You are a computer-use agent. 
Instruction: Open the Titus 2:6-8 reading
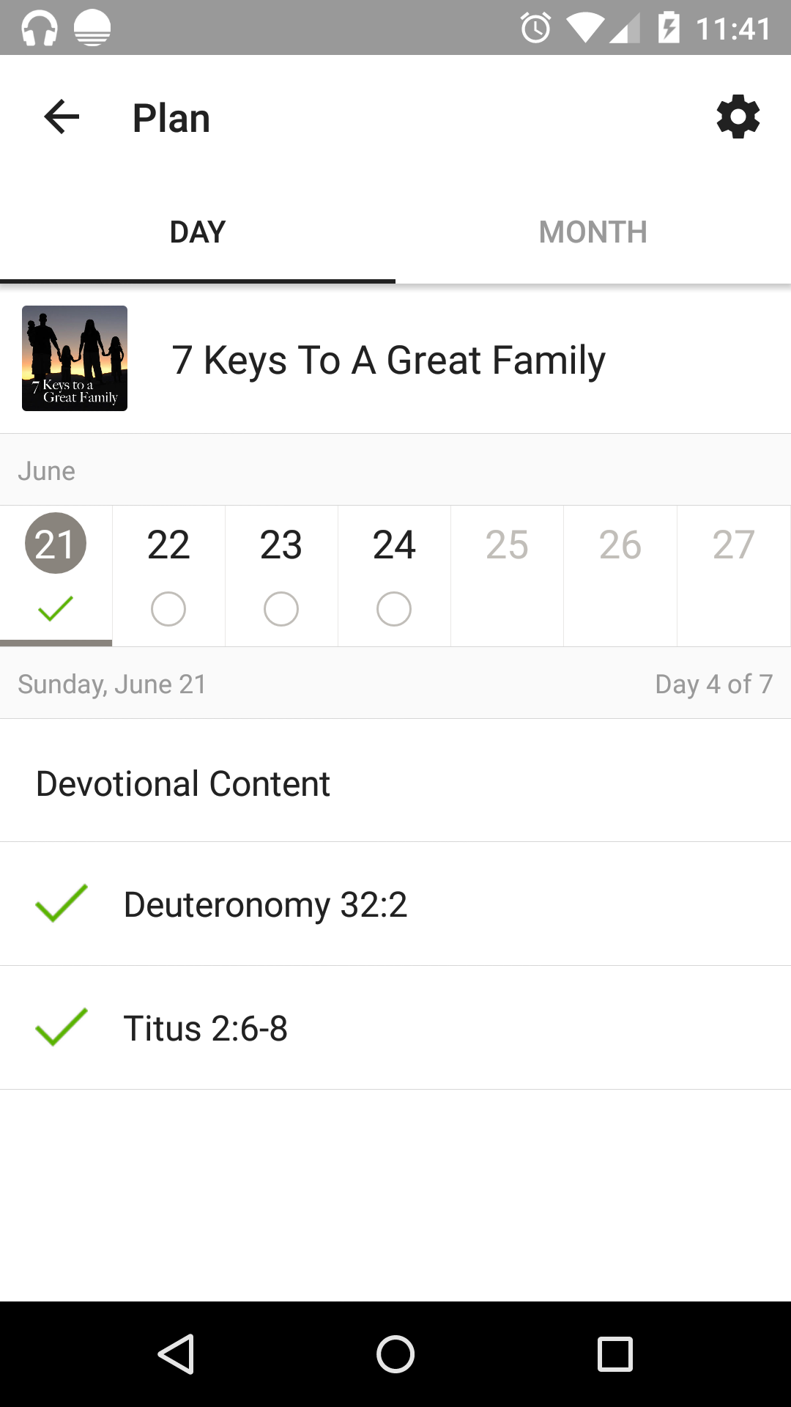206,1028
